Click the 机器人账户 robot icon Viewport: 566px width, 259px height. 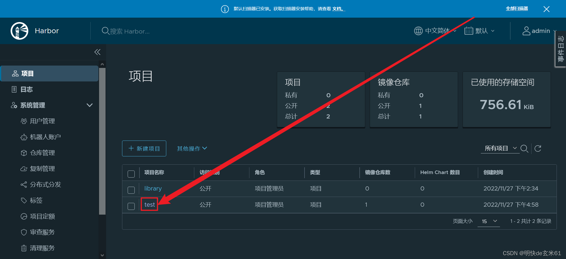click(24, 137)
